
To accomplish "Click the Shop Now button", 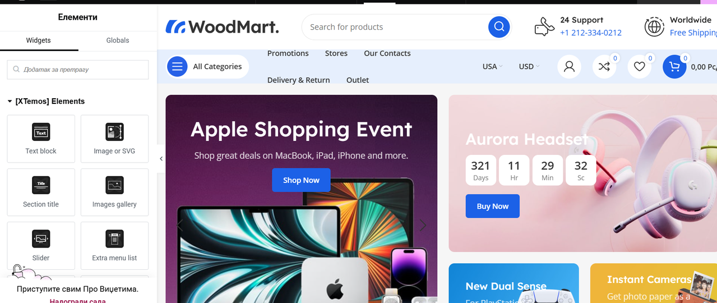I will [301, 180].
